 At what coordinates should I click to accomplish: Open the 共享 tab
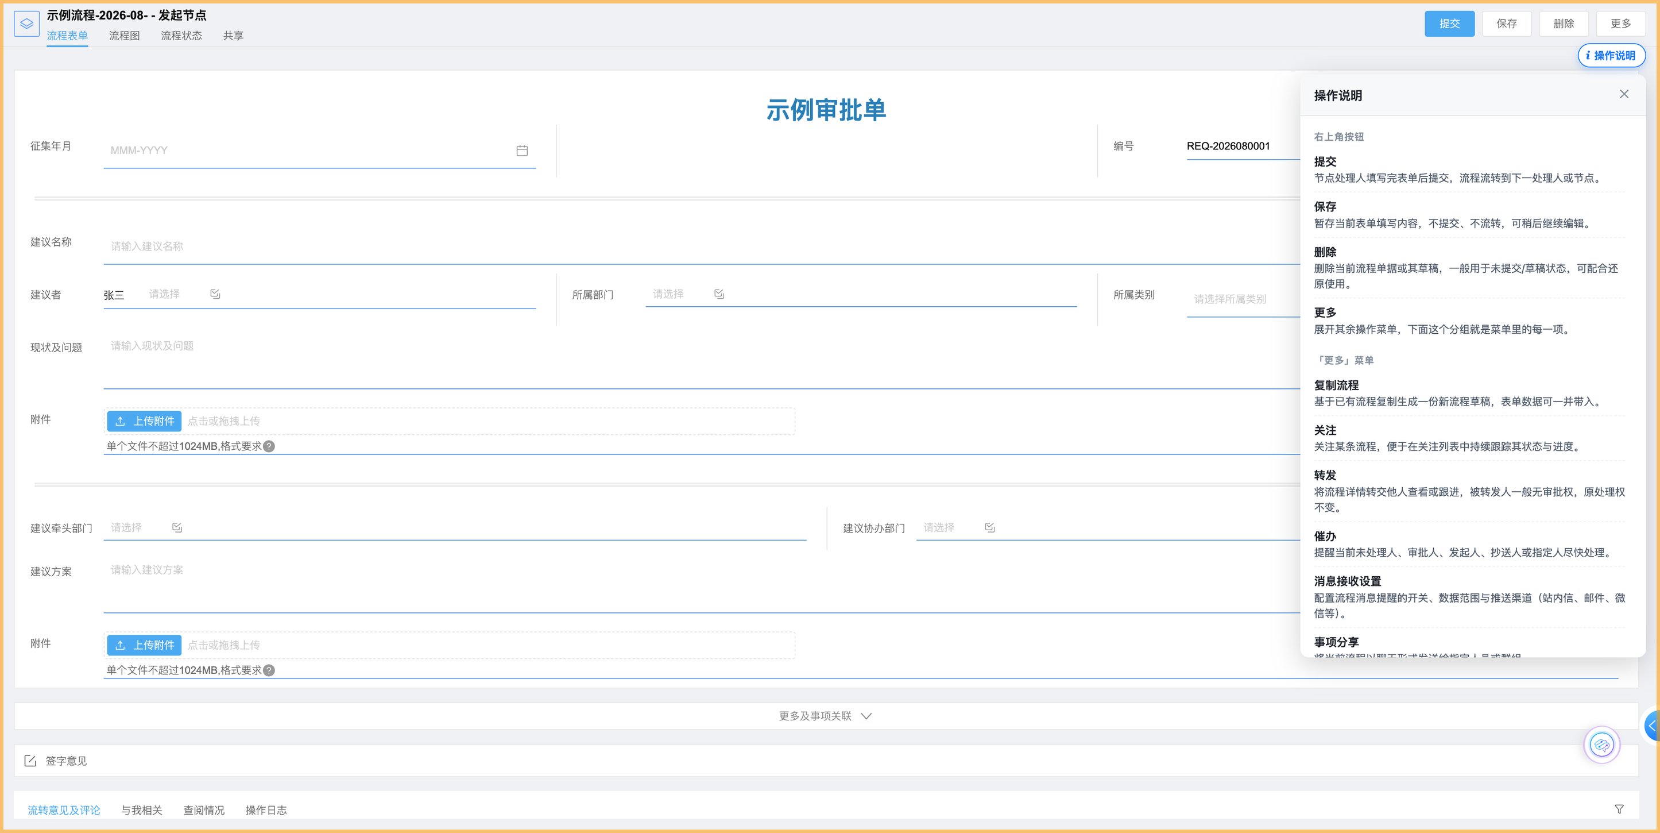pos(233,36)
